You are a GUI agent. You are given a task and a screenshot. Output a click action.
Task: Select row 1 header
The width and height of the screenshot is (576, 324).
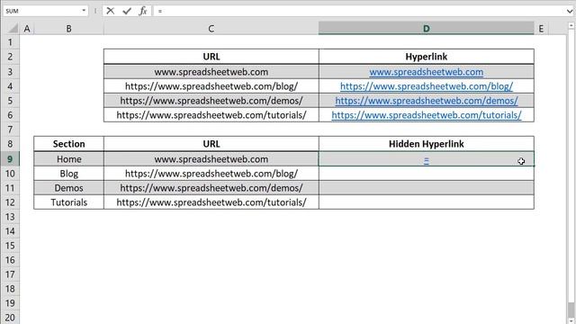pos(10,42)
